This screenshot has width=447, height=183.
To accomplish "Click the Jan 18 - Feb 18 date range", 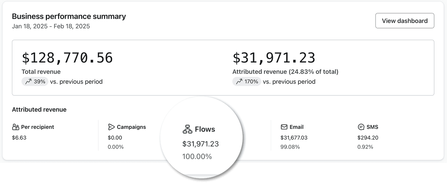I will [x=51, y=26].
